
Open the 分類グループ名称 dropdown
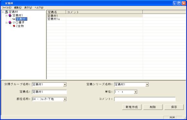click(x=64, y=85)
